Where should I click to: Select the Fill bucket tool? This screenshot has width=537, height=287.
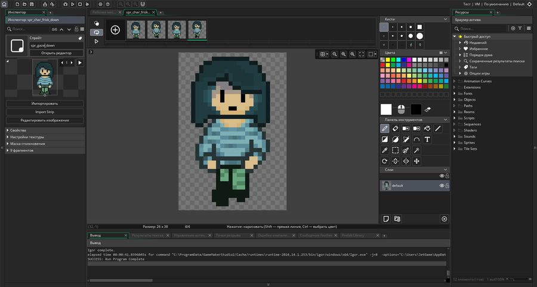pyautogui.click(x=427, y=129)
